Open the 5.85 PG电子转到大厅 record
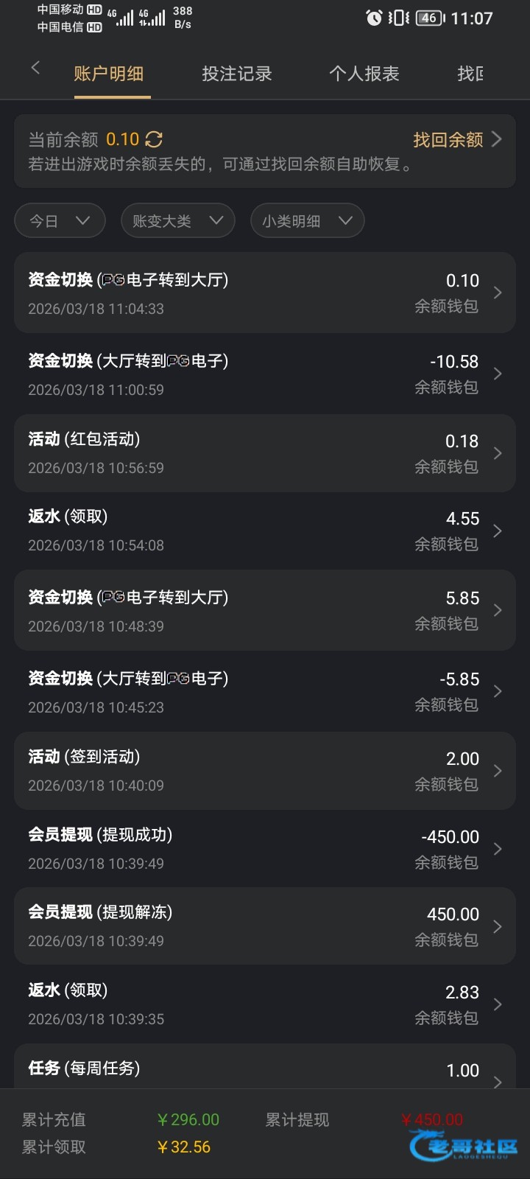The width and height of the screenshot is (530, 1179). tap(264, 610)
